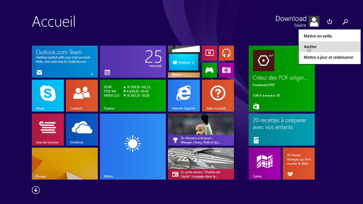Open the Bureau desktop tile
Image resolution: width=363 pixels, height=204 pixels.
click(65, 164)
